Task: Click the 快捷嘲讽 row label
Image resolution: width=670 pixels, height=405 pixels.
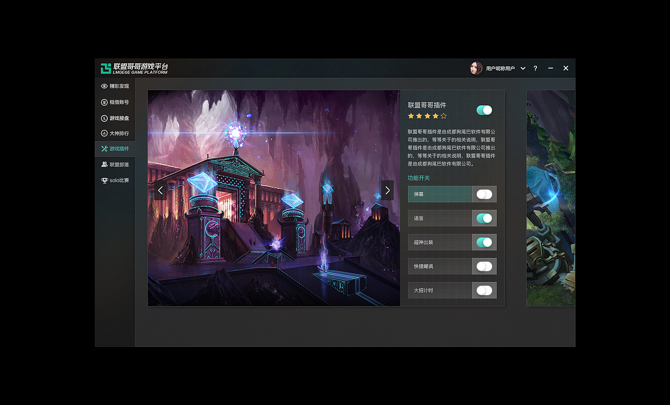Action: (x=423, y=266)
